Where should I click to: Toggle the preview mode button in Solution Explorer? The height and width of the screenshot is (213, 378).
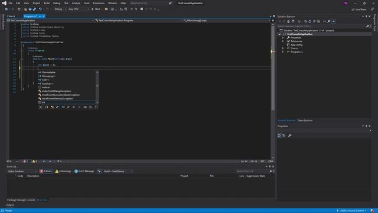pyautogui.click(x=333, y=21)
